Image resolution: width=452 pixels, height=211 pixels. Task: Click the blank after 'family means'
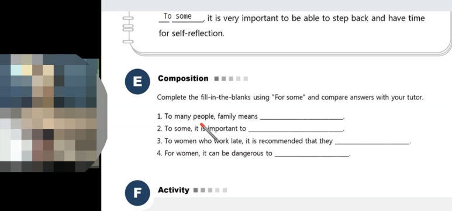(302, 117)
